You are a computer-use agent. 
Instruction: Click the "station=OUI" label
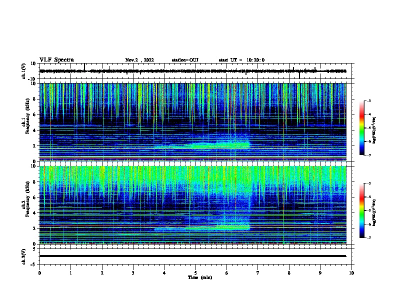(185, 60)
